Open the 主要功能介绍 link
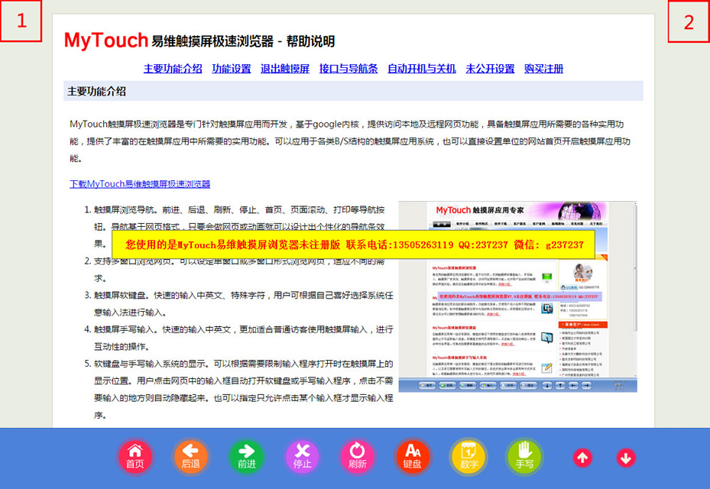The width and height of the screenshot is (710, 489). (x=173, y=68)
